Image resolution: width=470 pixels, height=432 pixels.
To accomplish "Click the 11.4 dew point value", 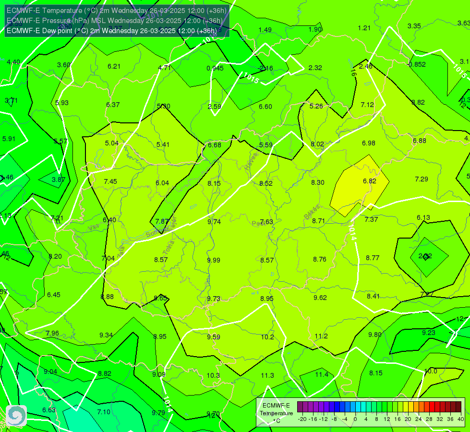I will [322, 374].
